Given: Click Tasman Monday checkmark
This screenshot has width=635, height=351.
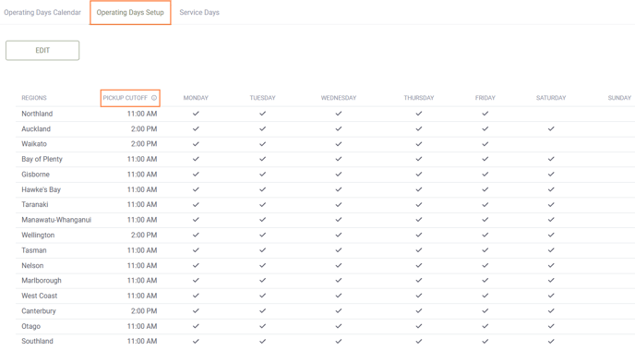Looking at the screenshot, I should click(x=196, y=250).
